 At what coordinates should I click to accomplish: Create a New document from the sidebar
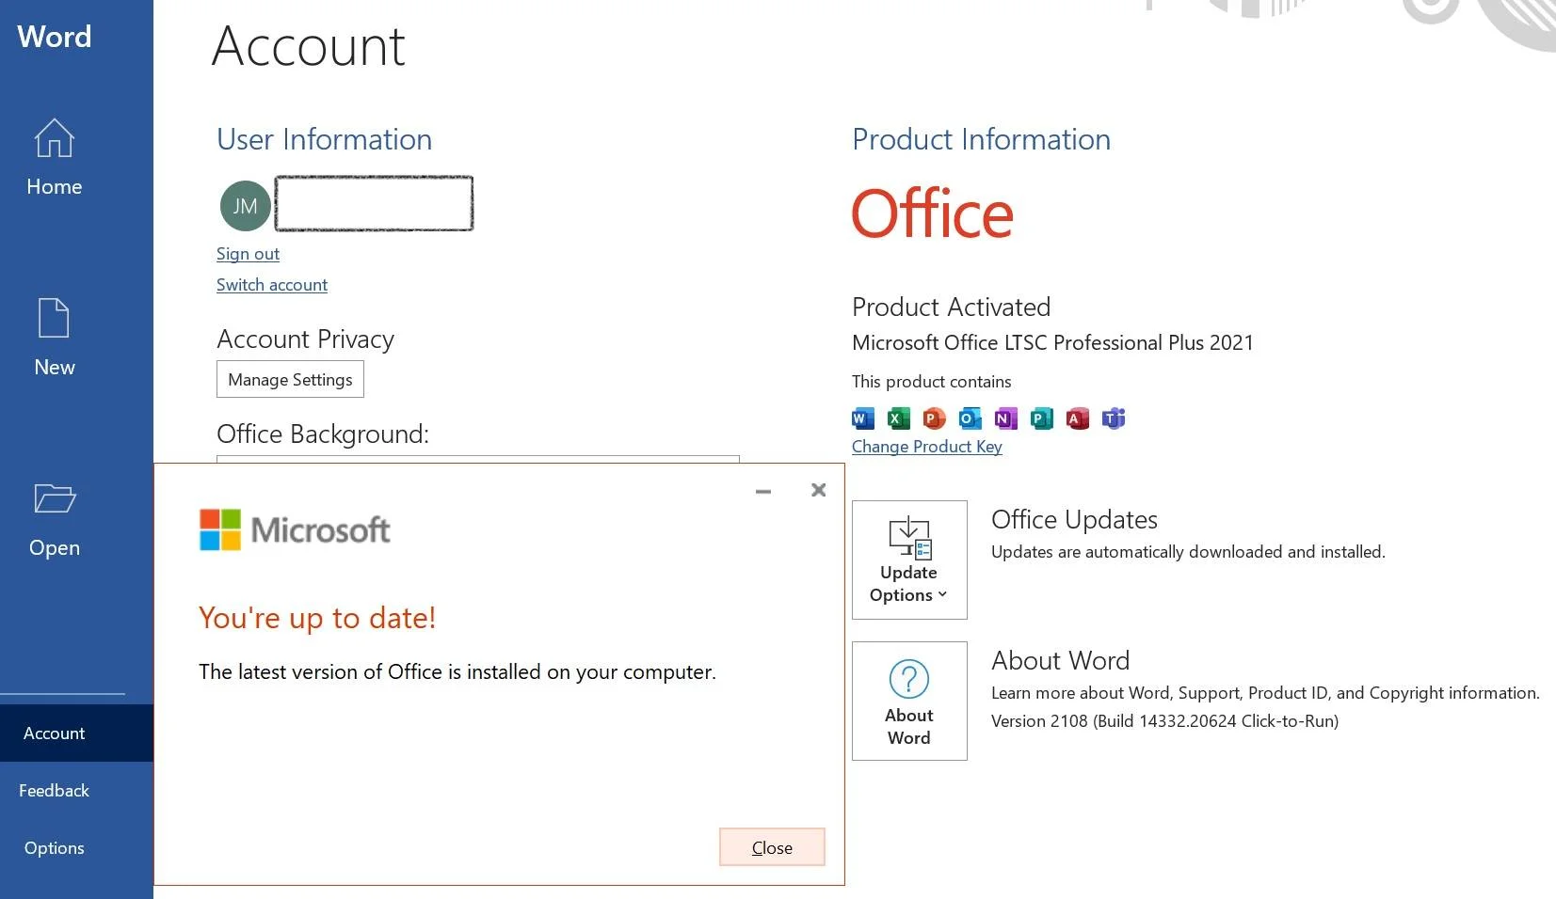pyautogui.click(x=54, y=337)
